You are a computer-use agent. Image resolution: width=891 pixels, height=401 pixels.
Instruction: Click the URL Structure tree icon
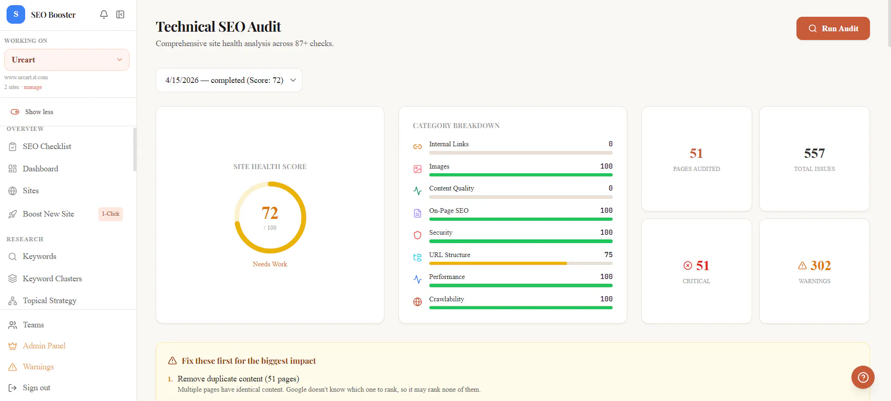click(x=418, y=258)
